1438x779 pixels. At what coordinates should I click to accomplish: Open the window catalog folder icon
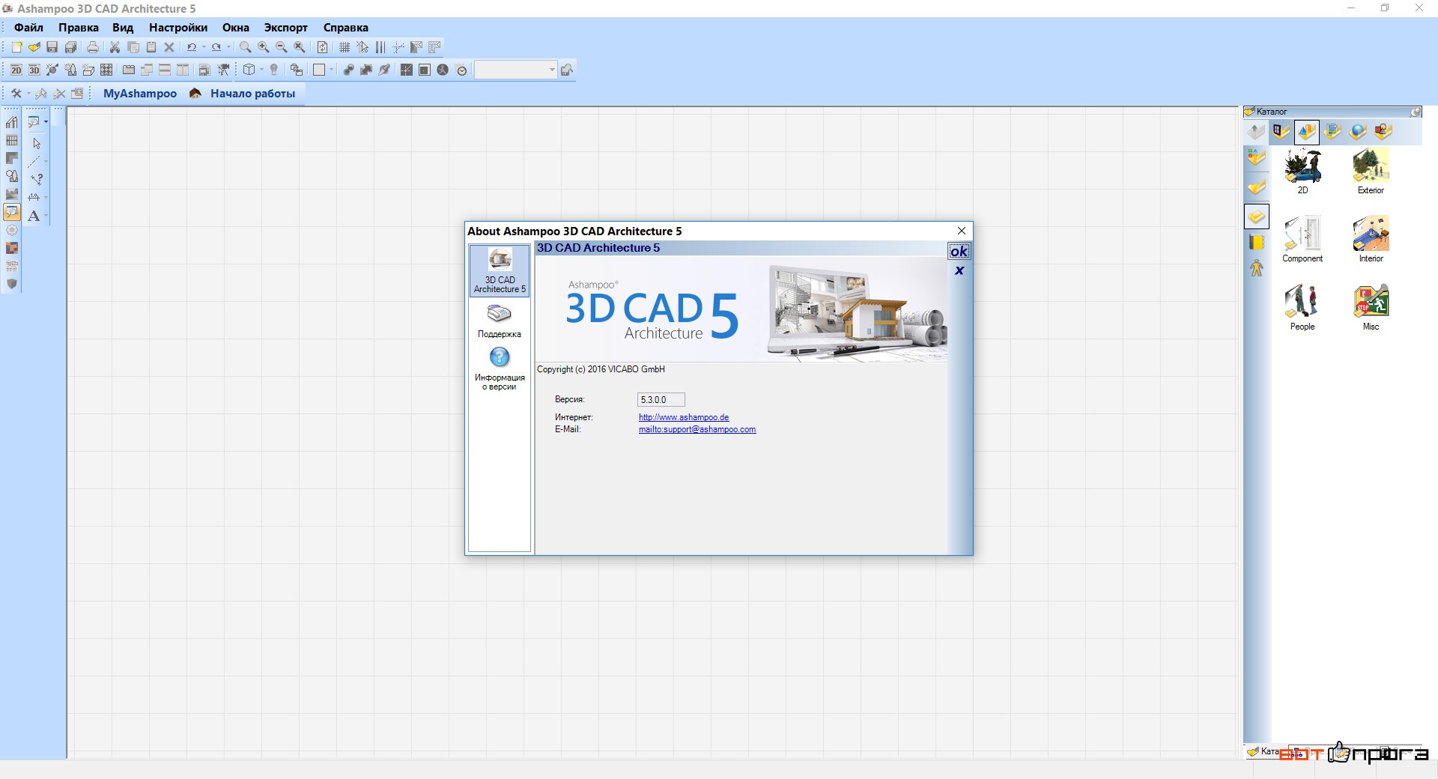pyautogui.click(x=1281, y=133)
